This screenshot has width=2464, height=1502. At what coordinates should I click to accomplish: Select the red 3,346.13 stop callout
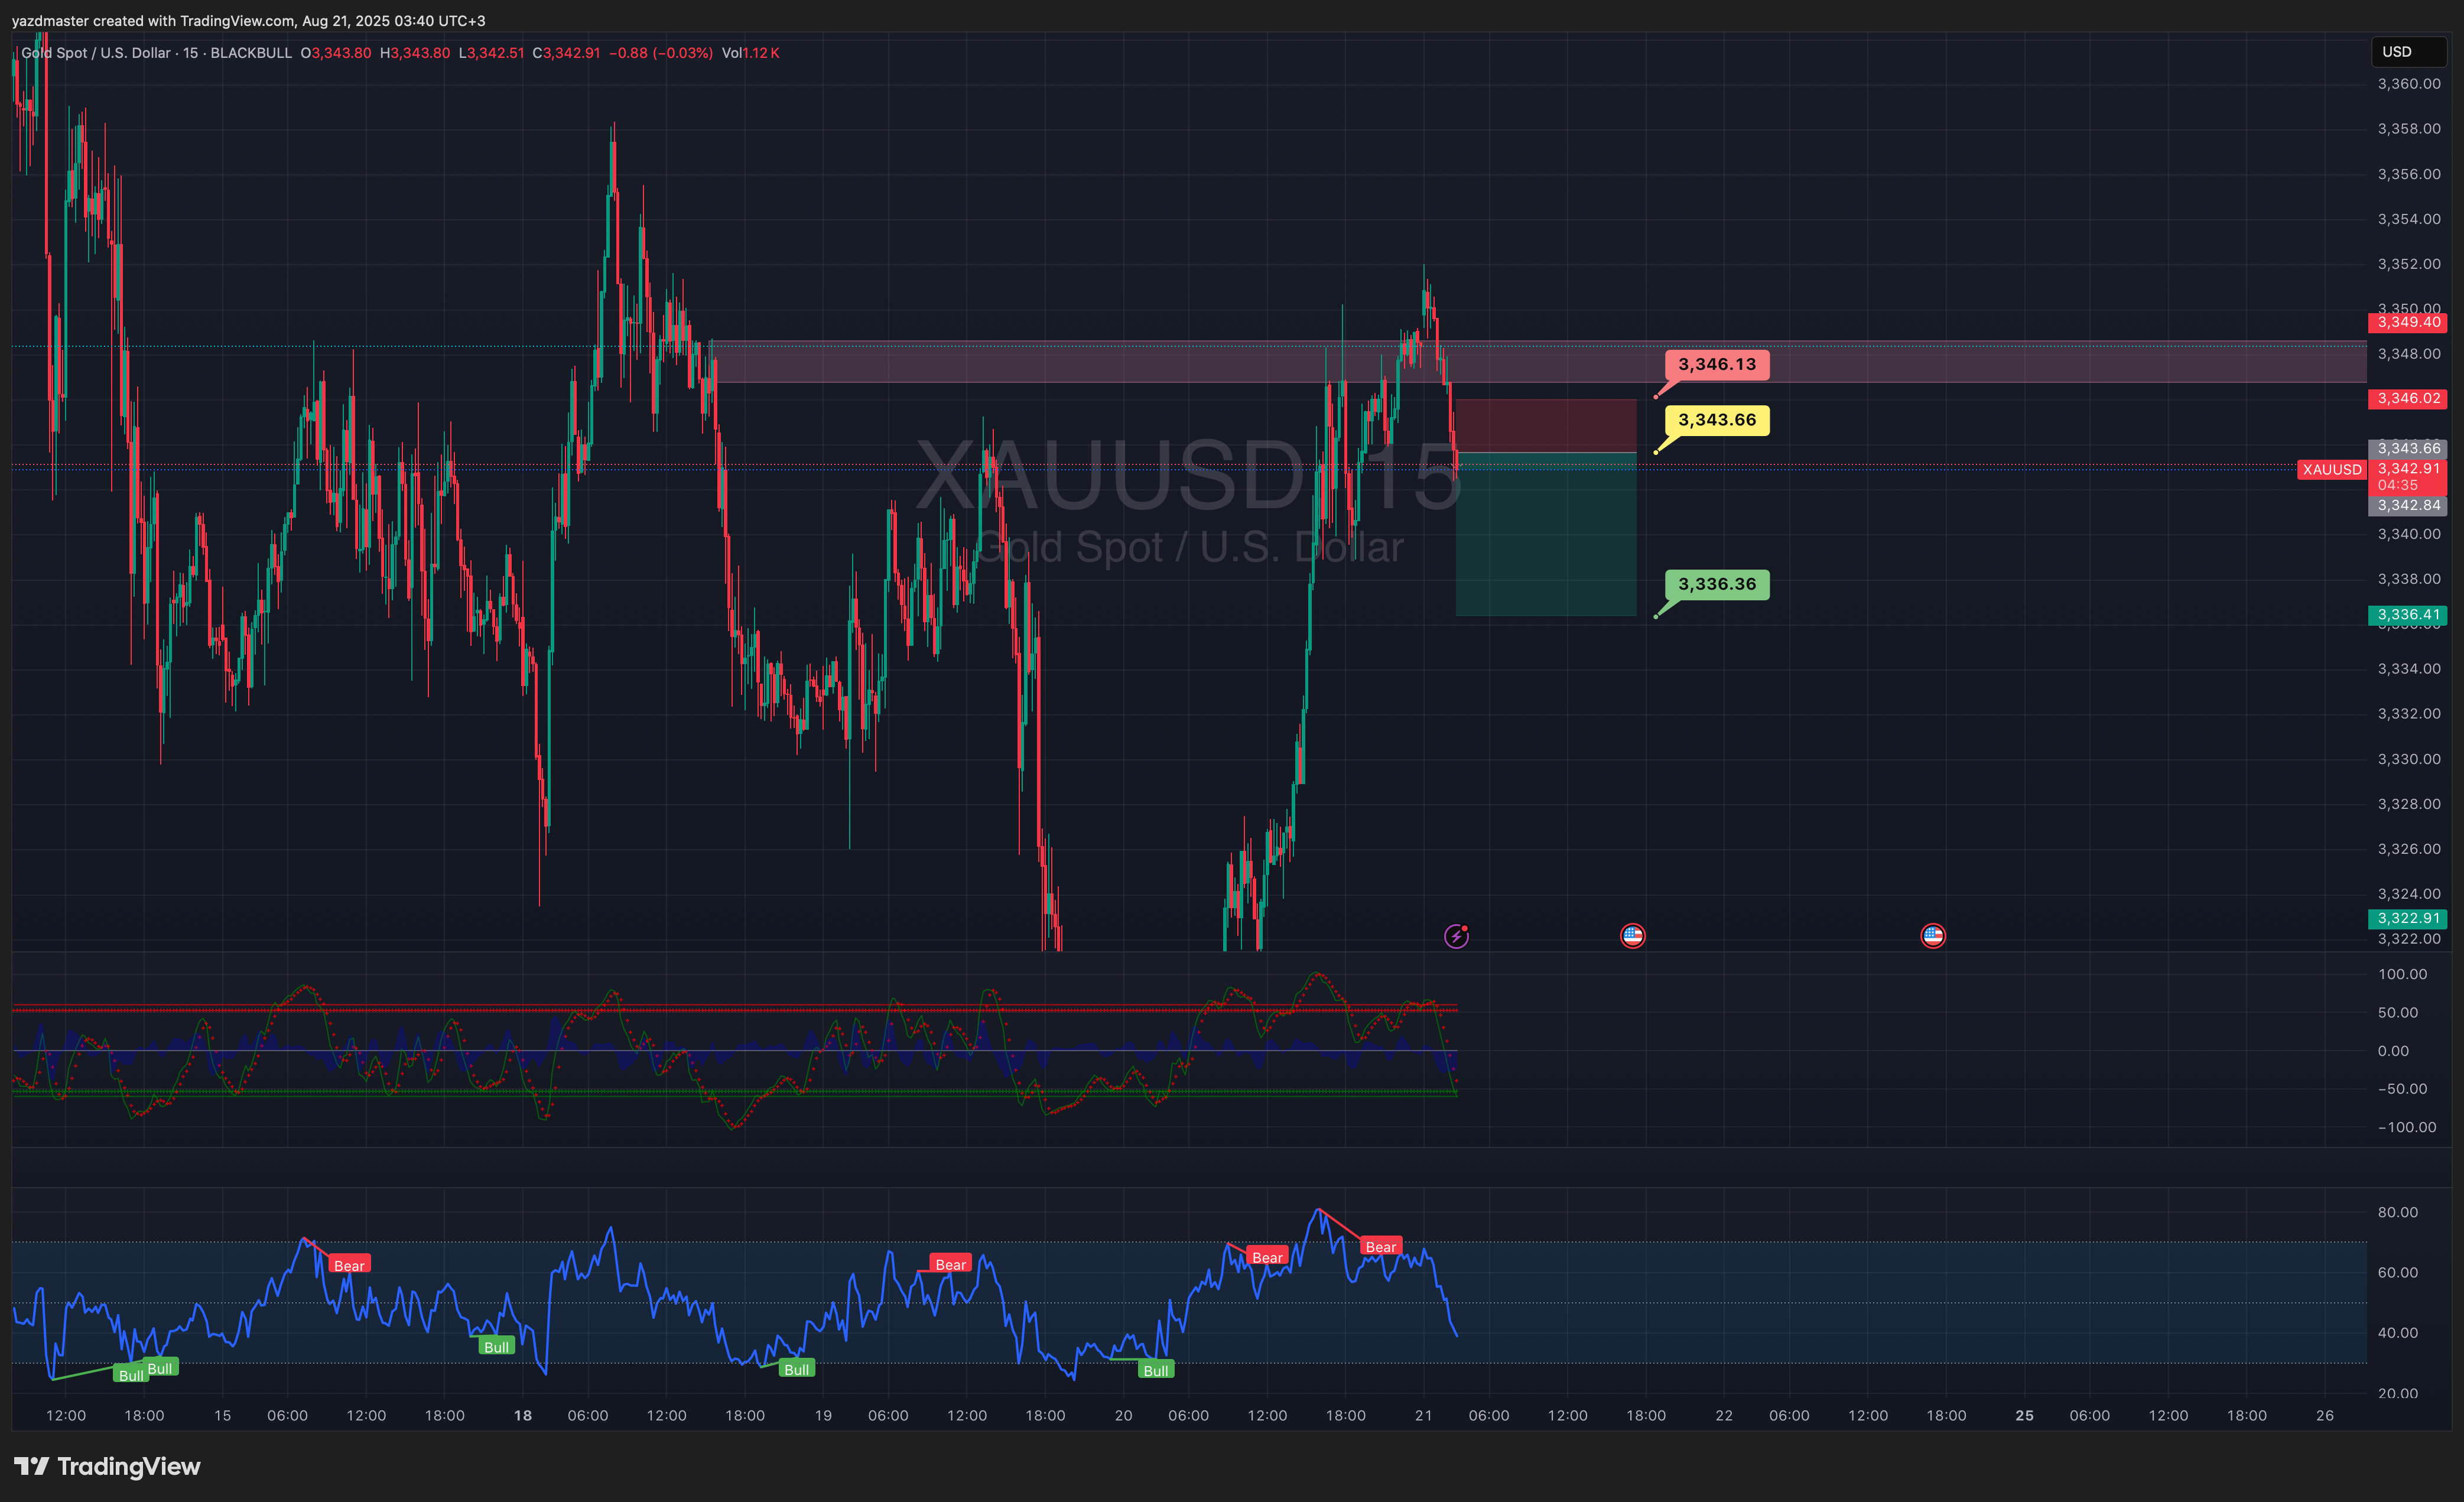1716,364
